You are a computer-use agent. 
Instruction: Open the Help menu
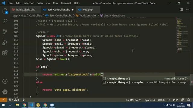pyautogui.click(x=77, y=3)
